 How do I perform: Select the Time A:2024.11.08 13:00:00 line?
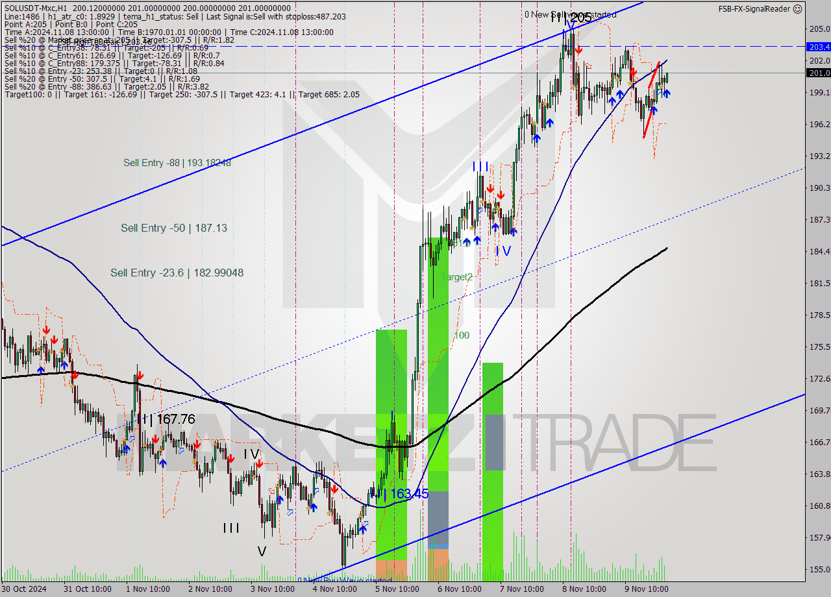tap(169, 32)
